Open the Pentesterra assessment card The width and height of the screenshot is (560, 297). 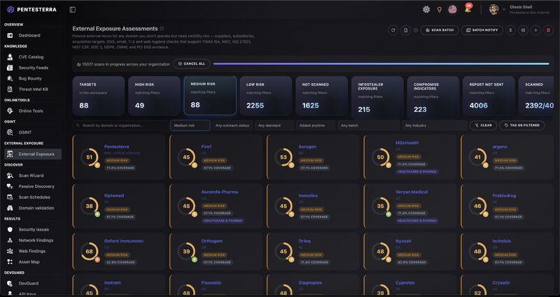pyautogui.click(x=119, y=157)
